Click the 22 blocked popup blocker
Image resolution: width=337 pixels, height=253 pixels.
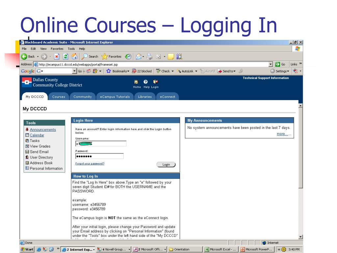click(142, 71)
